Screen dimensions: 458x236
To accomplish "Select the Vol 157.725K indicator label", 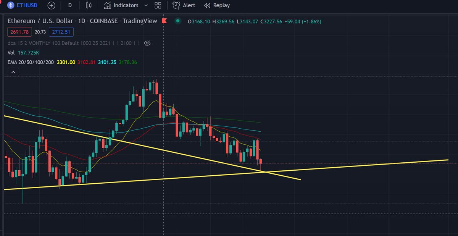I will 23,53.
